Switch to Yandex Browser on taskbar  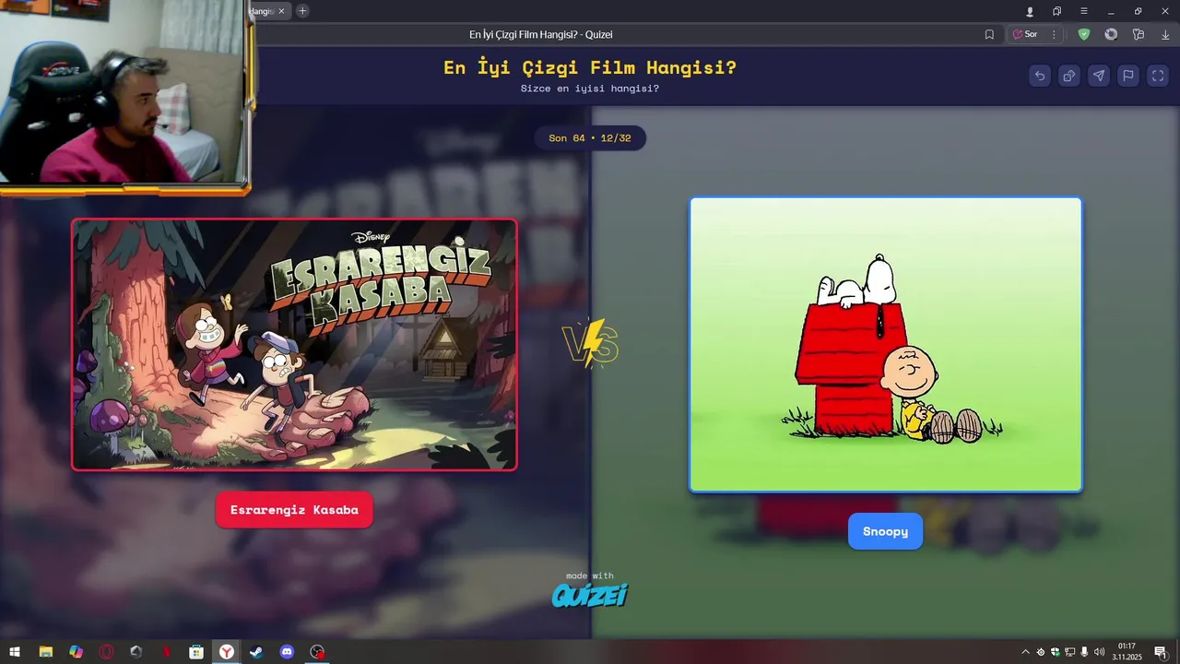point(226,652)
